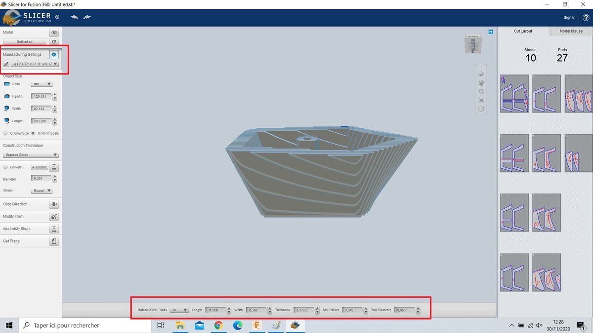Select the Cut Layout tab
The width and height of the screenshot is (593, 333).
523,31
